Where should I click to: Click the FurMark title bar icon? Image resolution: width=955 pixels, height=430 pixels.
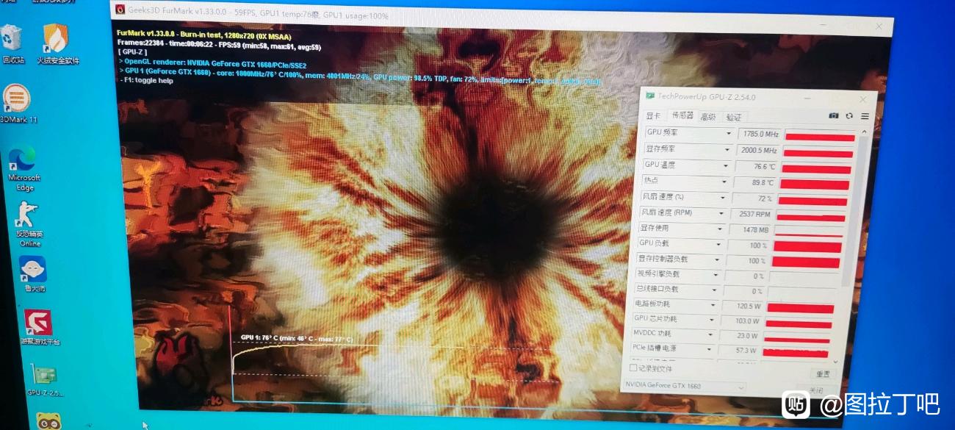(x=120, y=10)
